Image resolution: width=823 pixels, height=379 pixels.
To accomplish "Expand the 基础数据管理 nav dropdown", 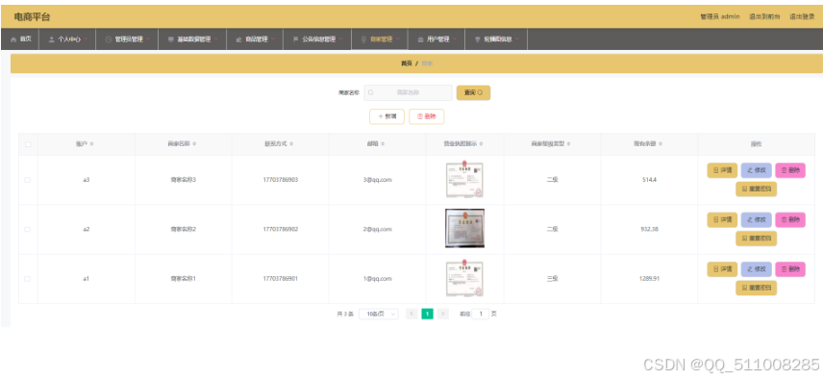I will point(192,39).
